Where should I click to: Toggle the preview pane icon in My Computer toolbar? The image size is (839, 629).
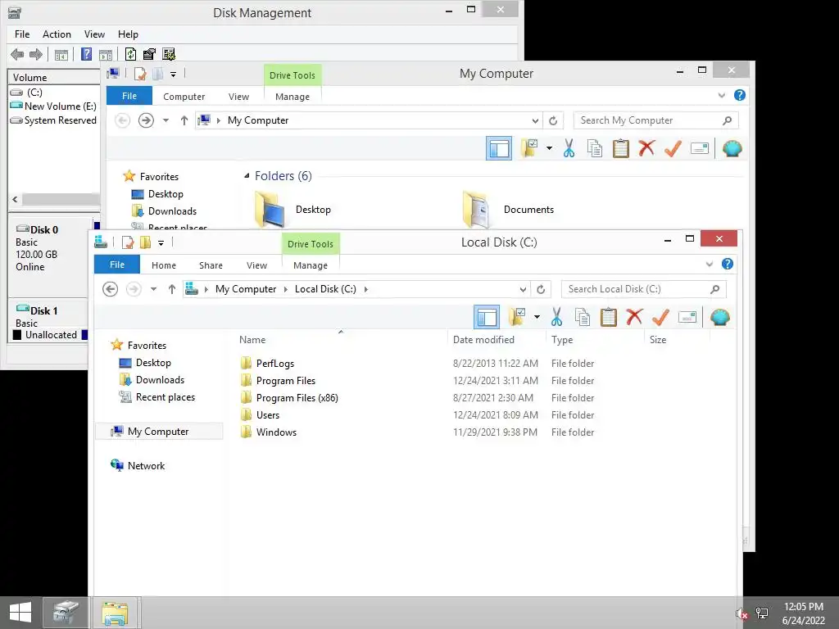[x=499, y=148]
